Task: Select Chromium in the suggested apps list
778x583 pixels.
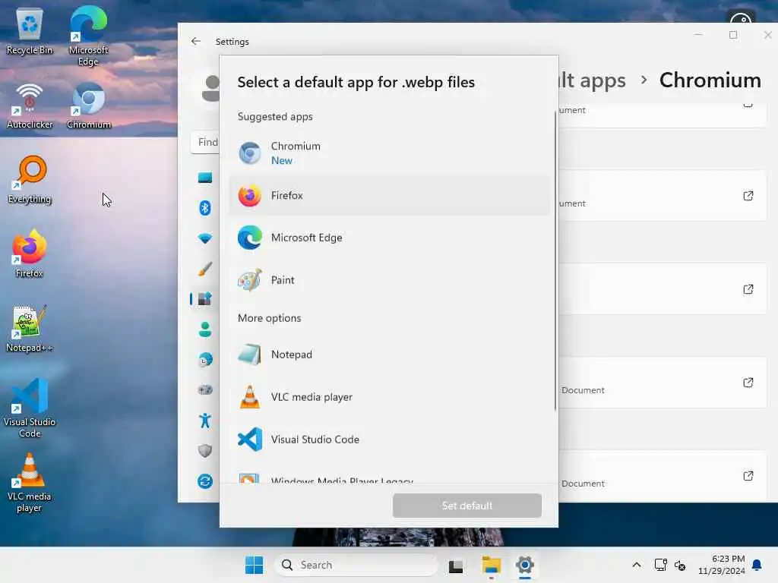Action: point(390,153)
